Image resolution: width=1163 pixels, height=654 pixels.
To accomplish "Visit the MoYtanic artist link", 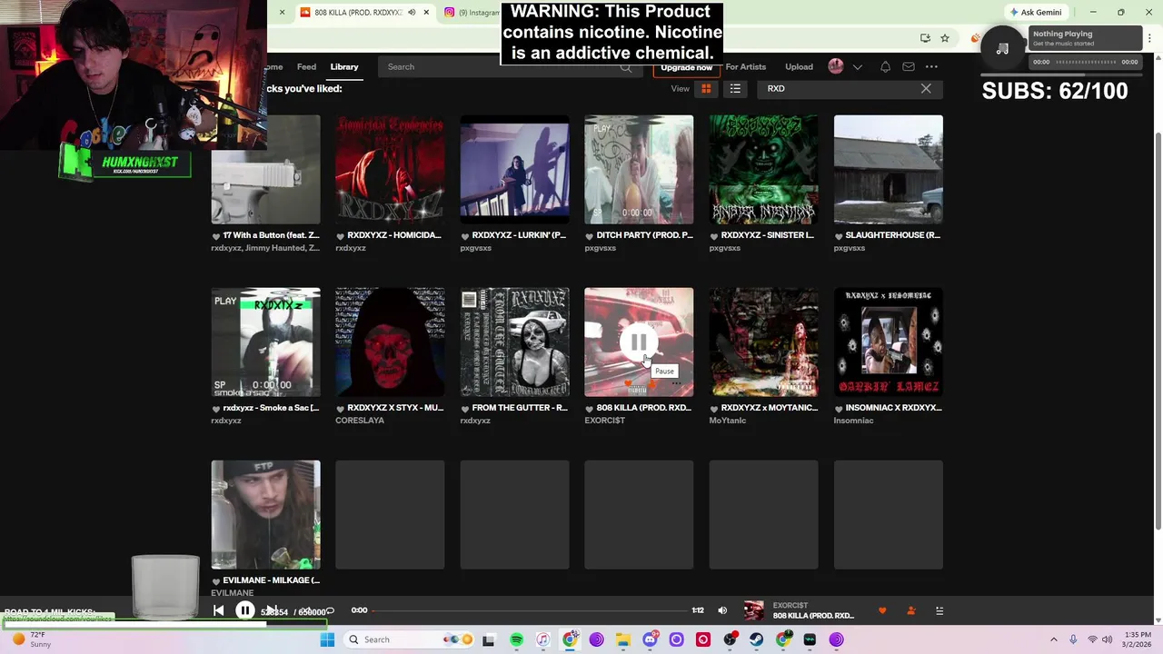I will point(727,421).
